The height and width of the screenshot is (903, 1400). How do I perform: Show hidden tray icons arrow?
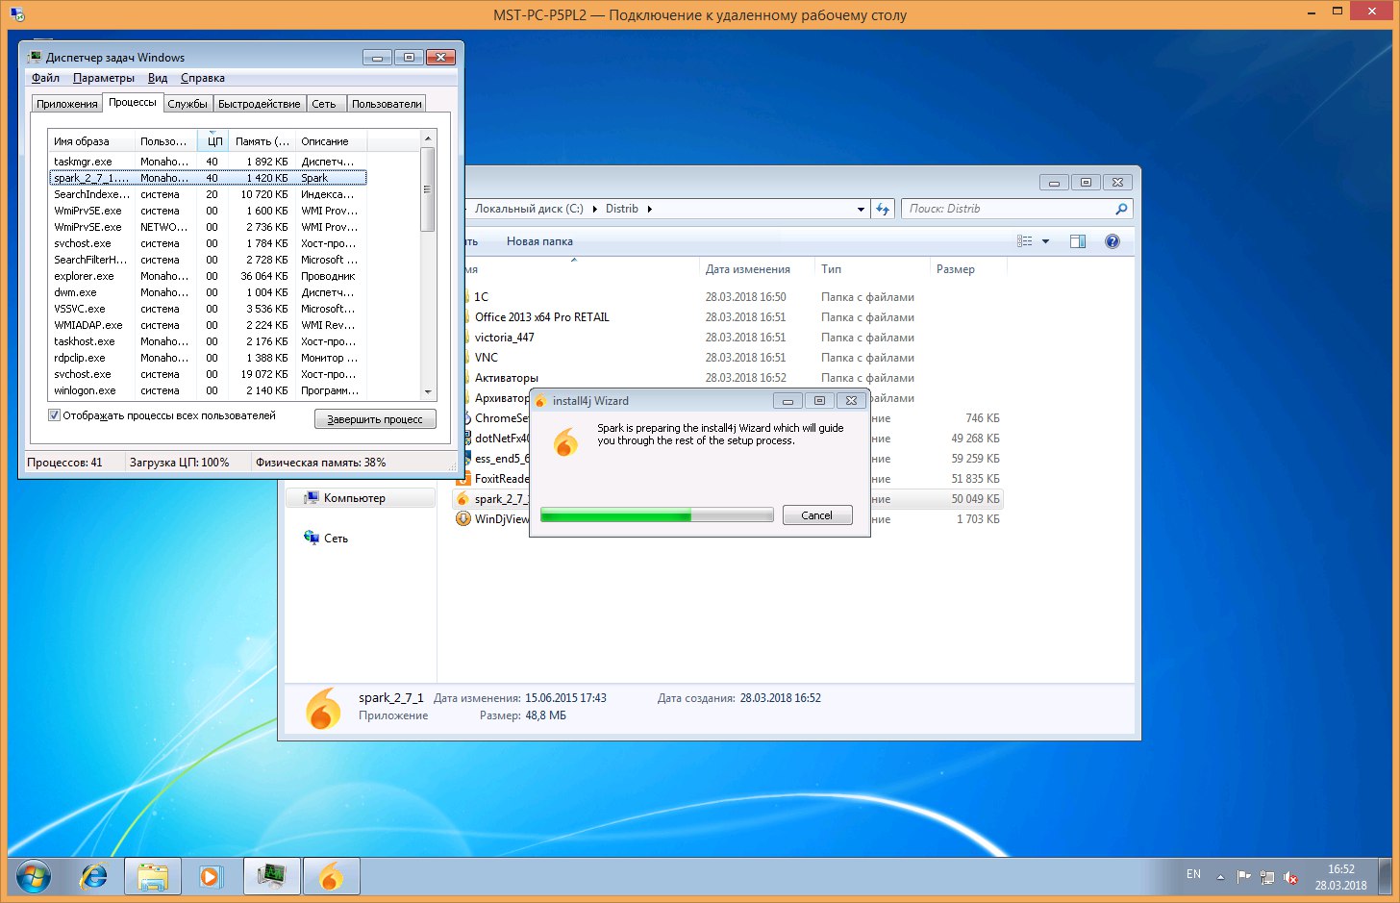1220,877
